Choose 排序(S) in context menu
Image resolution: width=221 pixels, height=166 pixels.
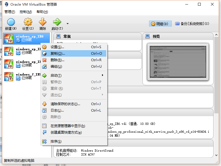pos(74,141)
